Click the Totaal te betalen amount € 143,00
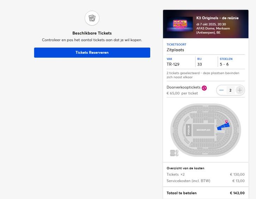 [x=237, y=193]
